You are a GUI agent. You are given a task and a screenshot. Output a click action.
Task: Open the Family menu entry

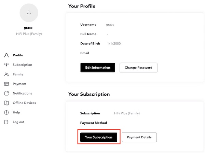click(x=18, y=74)
